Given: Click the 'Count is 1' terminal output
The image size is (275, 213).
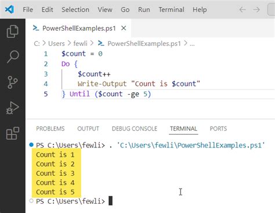Looking at the screenshot, I should coord(55,154).
